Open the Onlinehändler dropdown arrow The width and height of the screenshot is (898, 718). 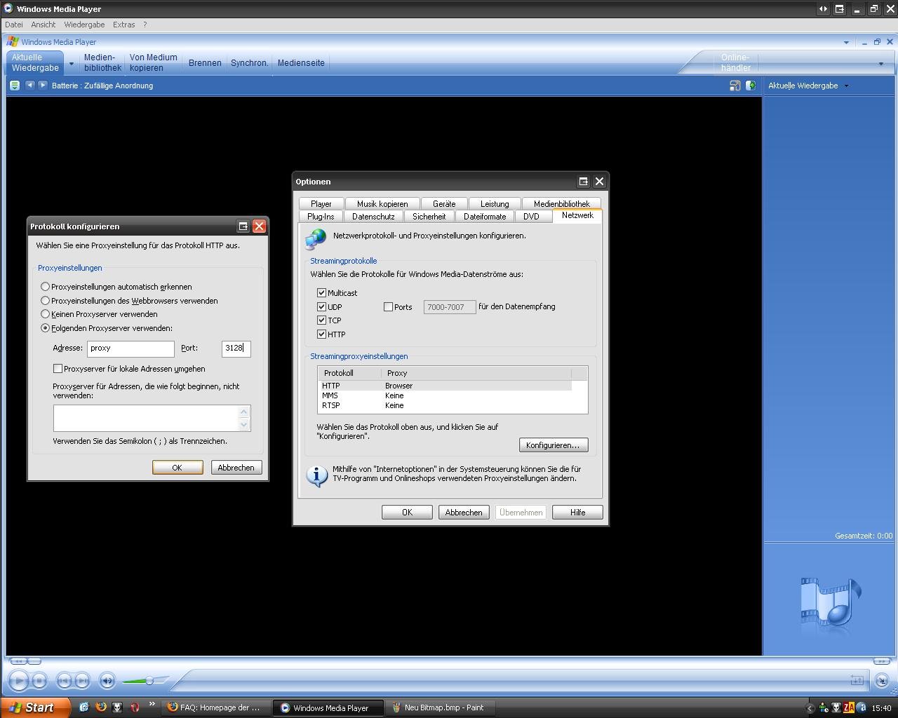tap(881, 64)
